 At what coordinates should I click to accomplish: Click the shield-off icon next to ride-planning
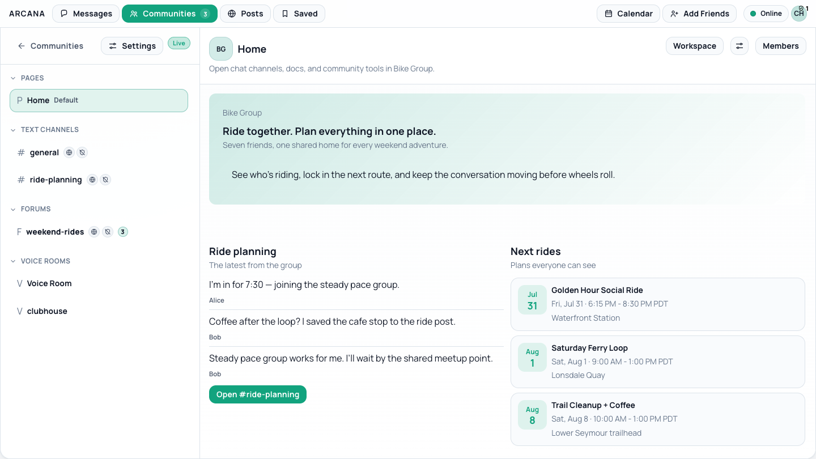click(105, 180)
